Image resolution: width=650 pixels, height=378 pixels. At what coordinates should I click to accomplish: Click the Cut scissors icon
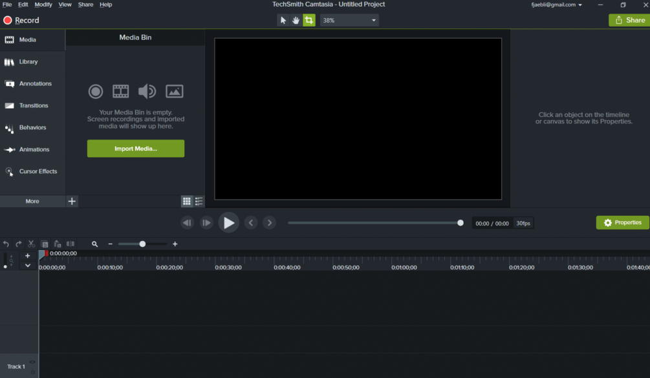[x=31, y=244]
